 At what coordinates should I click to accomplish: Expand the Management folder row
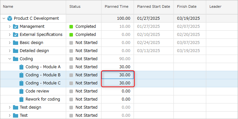point(9,27)
